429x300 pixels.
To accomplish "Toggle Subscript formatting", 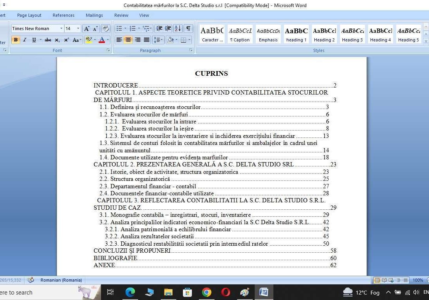I will point(57,40).
